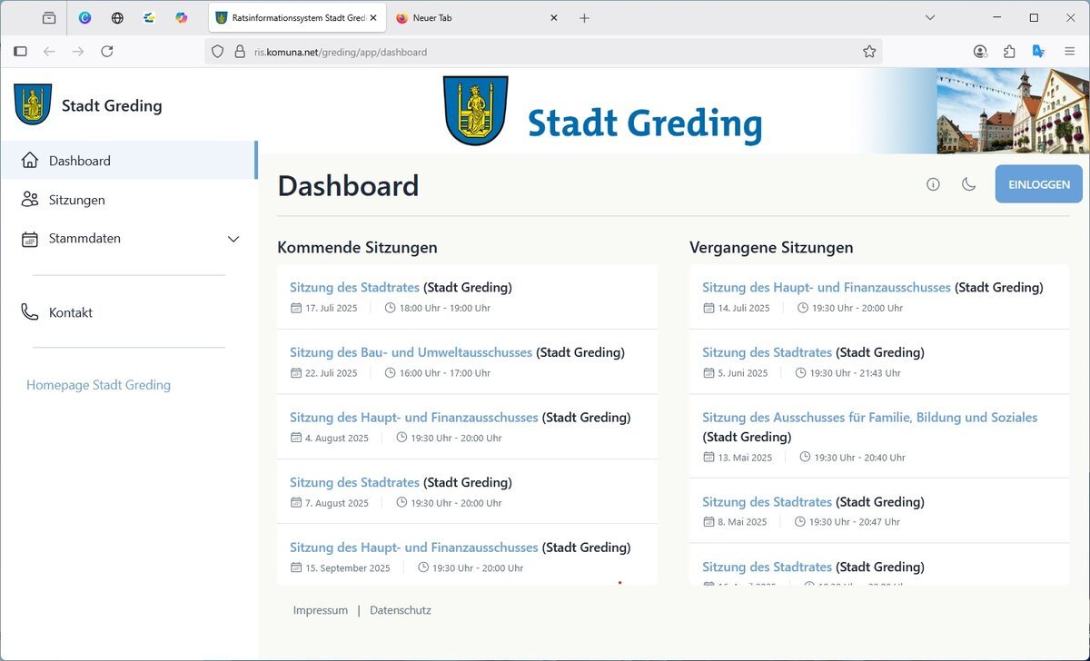The image size is (1090, 661).
Task: Click the Stadt Greding title in sidebar header
Action: coord(112,105)
